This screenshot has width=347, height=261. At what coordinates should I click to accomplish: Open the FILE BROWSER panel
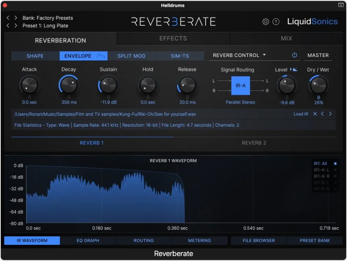pyautogui.click(x=259, y=241)
